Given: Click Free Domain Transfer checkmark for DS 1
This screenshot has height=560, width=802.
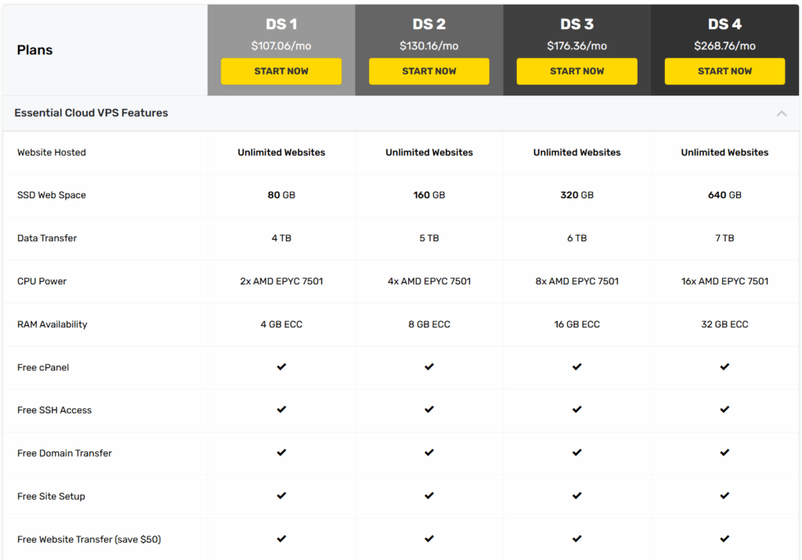Looking at the screenshot, I should click(x=281, y=453).
